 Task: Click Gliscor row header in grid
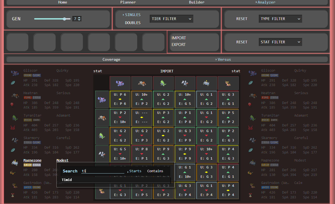pyautogui.click(x=102, y=99)
